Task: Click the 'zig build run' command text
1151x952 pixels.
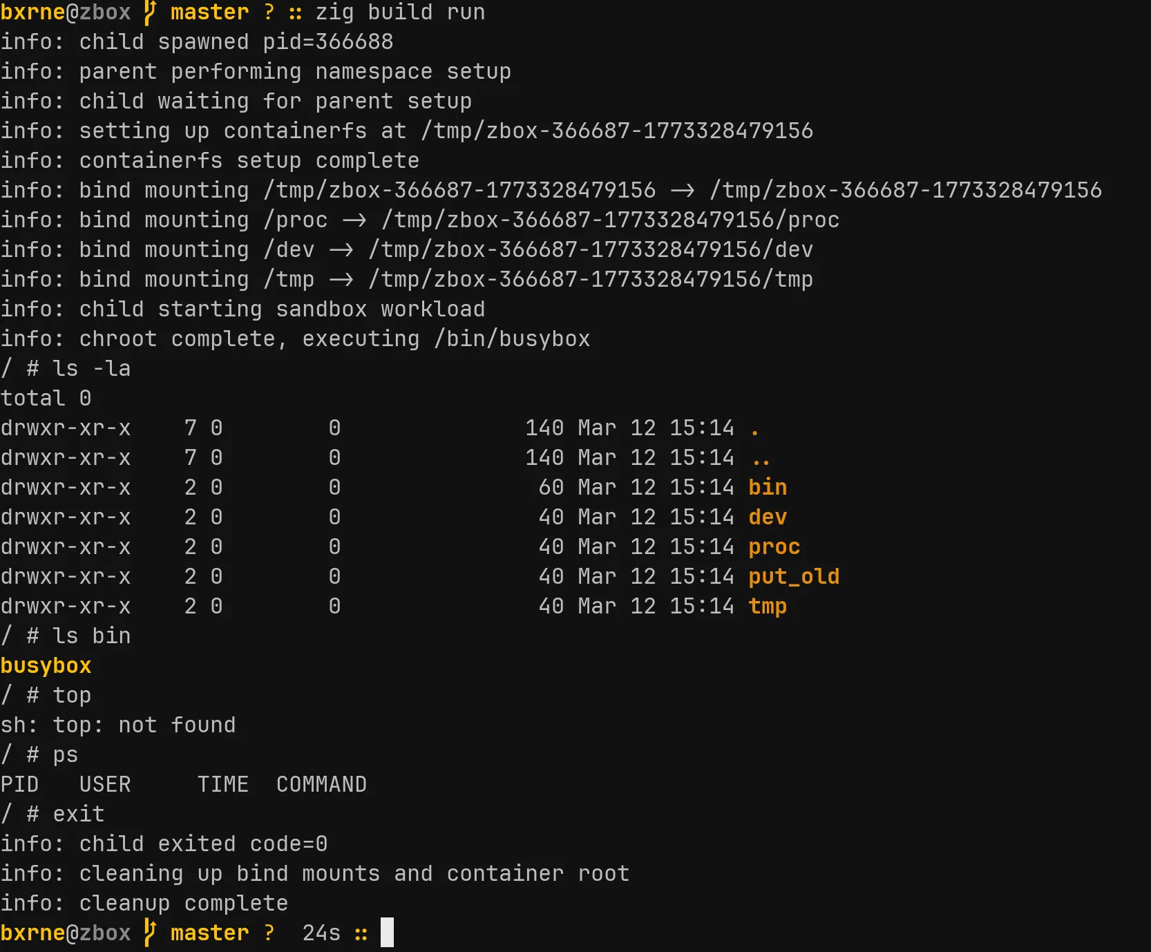Action: [x=400, y=12]
